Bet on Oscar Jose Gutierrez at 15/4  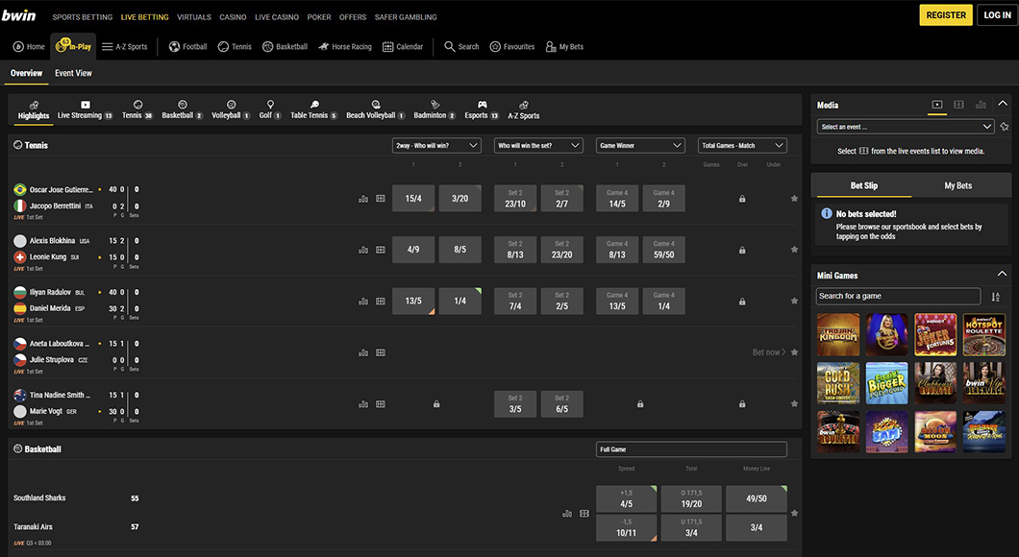[413, 199]
